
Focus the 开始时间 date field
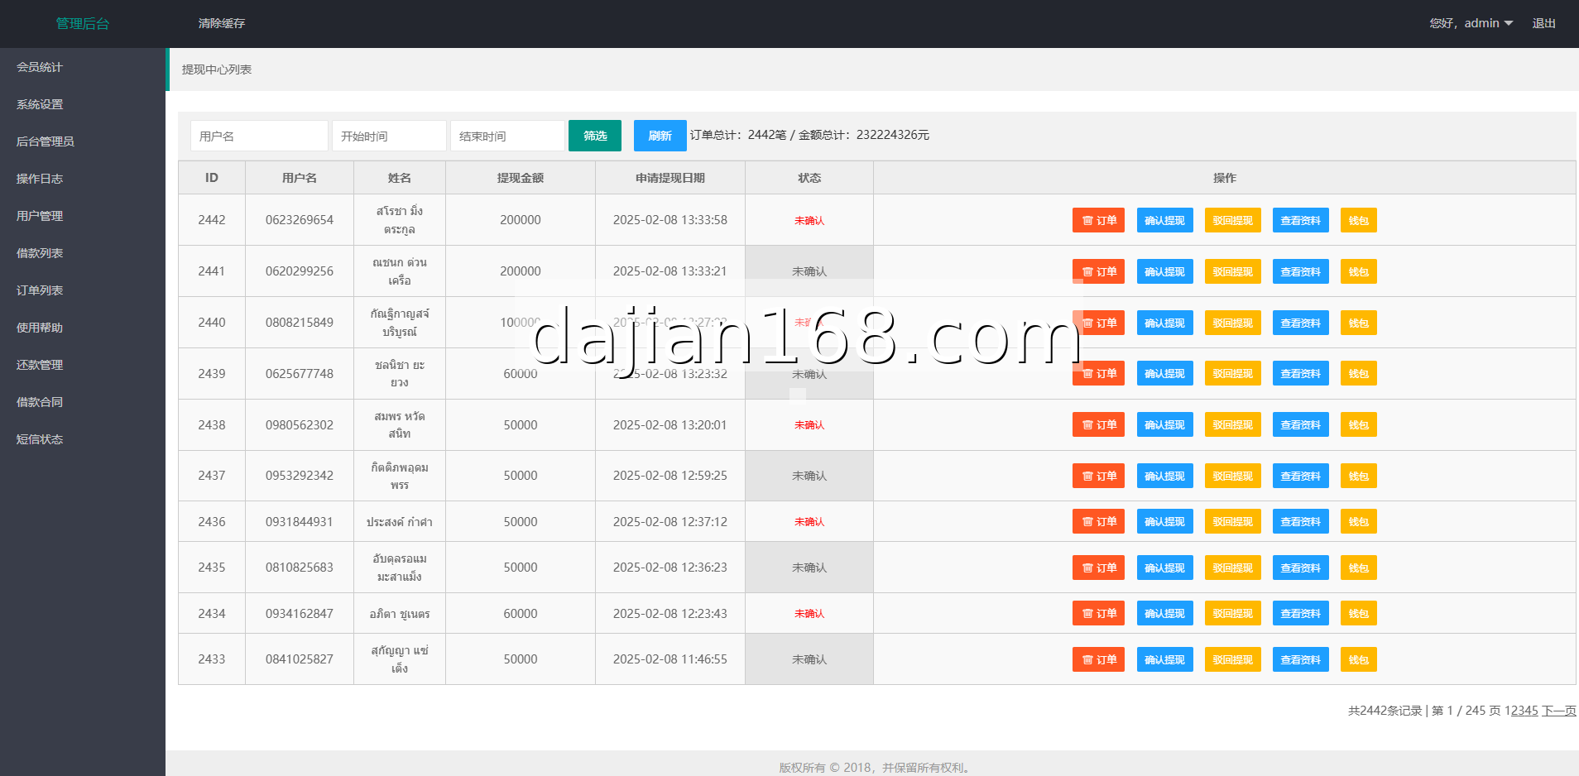389,136
